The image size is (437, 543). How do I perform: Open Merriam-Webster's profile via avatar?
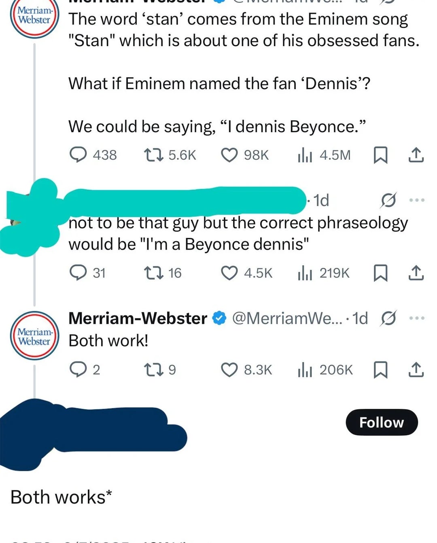click(34, 336)
